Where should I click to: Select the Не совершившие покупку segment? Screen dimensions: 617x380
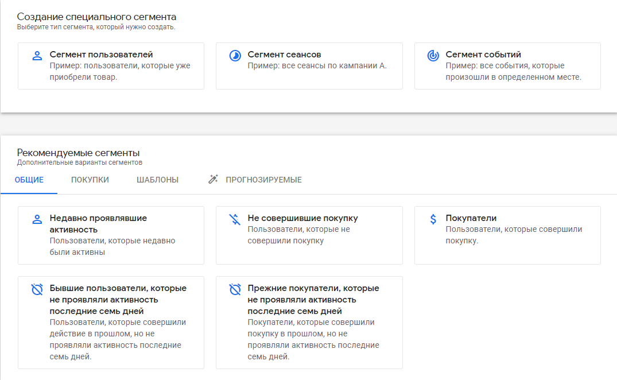309,235
